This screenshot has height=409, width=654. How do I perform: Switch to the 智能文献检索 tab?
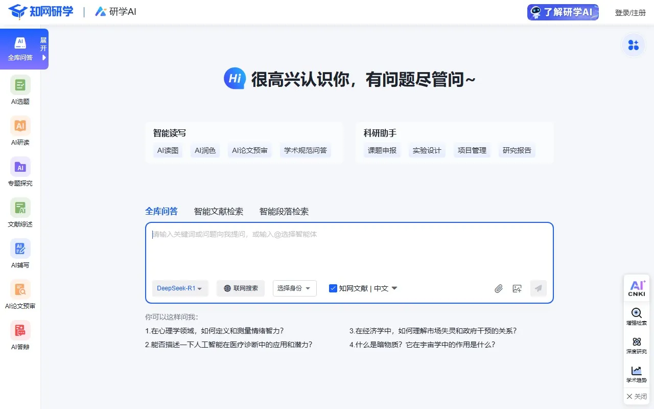pos(219,211)
